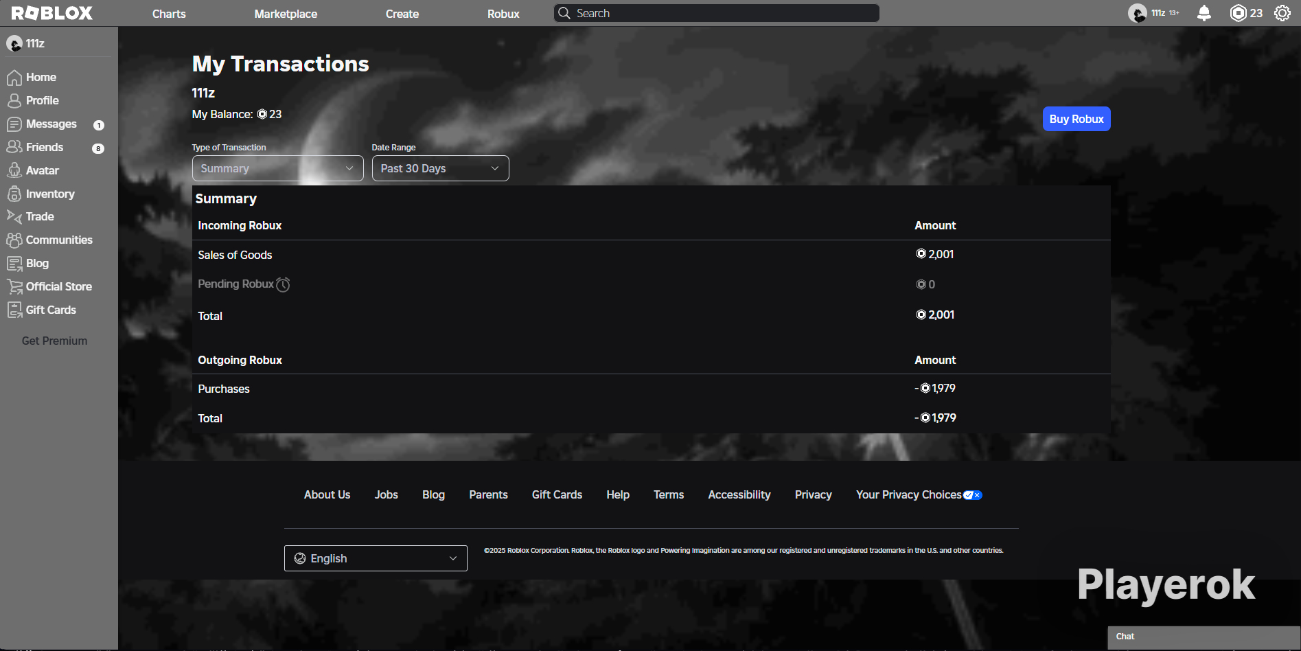The width and height of the screenshot is (1301, 651).
Task: Click the Communities icon in sidebar
Action: (x=14, y=240)
